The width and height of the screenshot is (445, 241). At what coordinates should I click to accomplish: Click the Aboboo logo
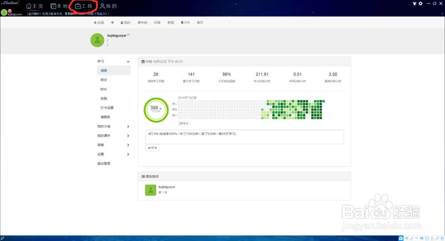(x=10, y=3)
